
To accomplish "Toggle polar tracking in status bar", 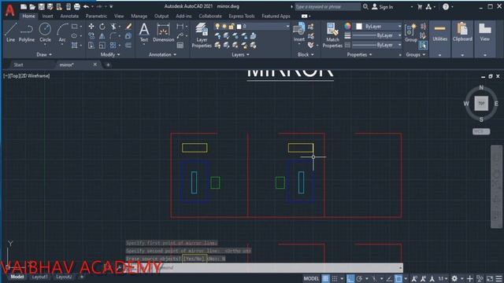I will coord(359,278).
